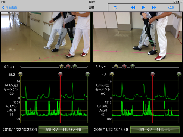
Task: Click yellow marker on left 4.1 sec slider
Action: [62, 67]
